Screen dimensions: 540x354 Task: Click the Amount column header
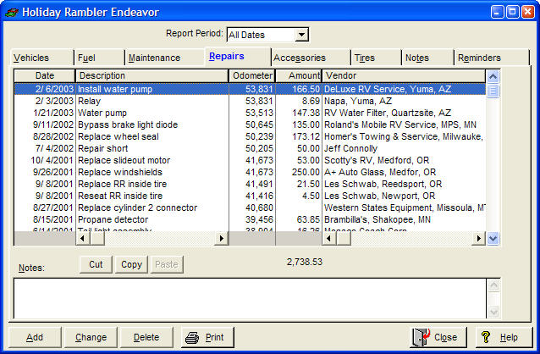(299, 76)
